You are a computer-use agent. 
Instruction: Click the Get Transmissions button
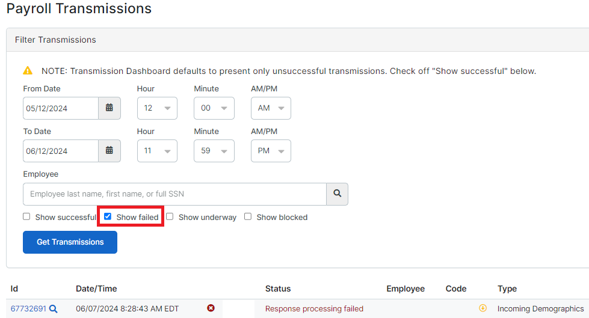tap(70, 242)
